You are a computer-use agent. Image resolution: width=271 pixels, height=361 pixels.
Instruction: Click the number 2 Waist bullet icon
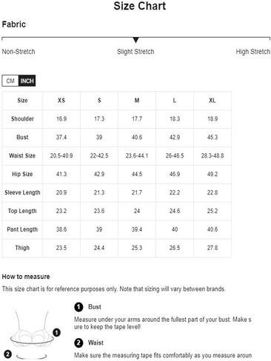point(78,343)
